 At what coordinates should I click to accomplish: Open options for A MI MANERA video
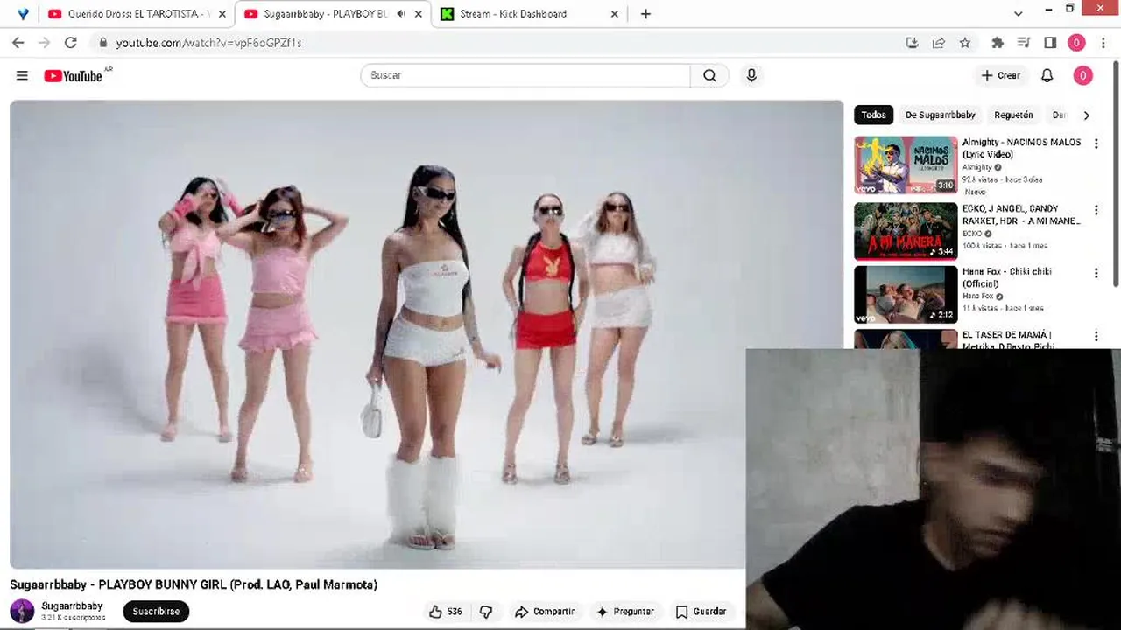(1096, 210)
